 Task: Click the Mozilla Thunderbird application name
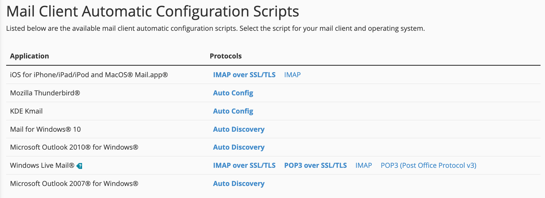(45, 93)
